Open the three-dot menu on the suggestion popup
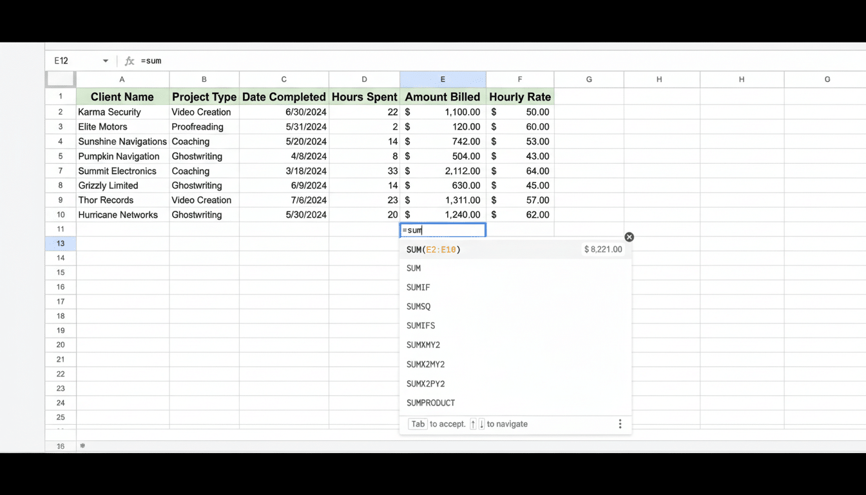 coord(620,423)
